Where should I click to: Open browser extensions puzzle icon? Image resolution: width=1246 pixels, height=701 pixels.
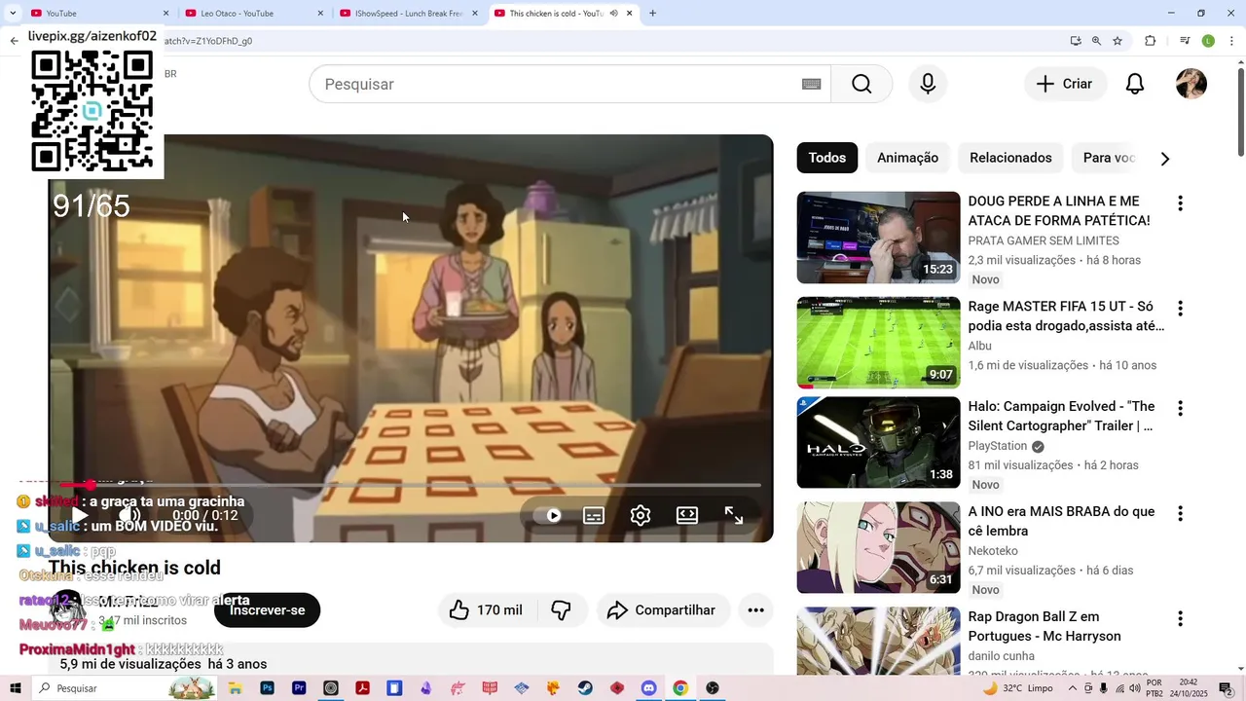coord(1151,41)
